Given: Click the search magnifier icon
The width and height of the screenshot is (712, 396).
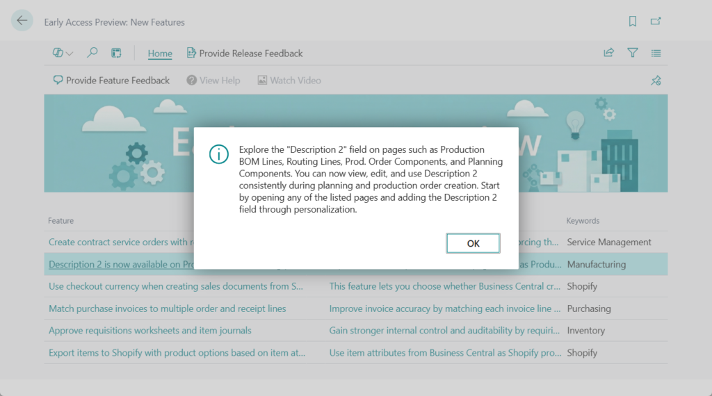Looking at the screenshot, I should (92, 53).
